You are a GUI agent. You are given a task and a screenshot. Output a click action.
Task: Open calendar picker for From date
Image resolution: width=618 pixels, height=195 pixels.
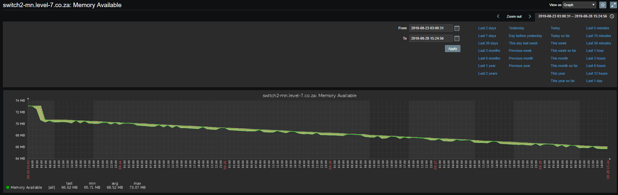point(457,28)
